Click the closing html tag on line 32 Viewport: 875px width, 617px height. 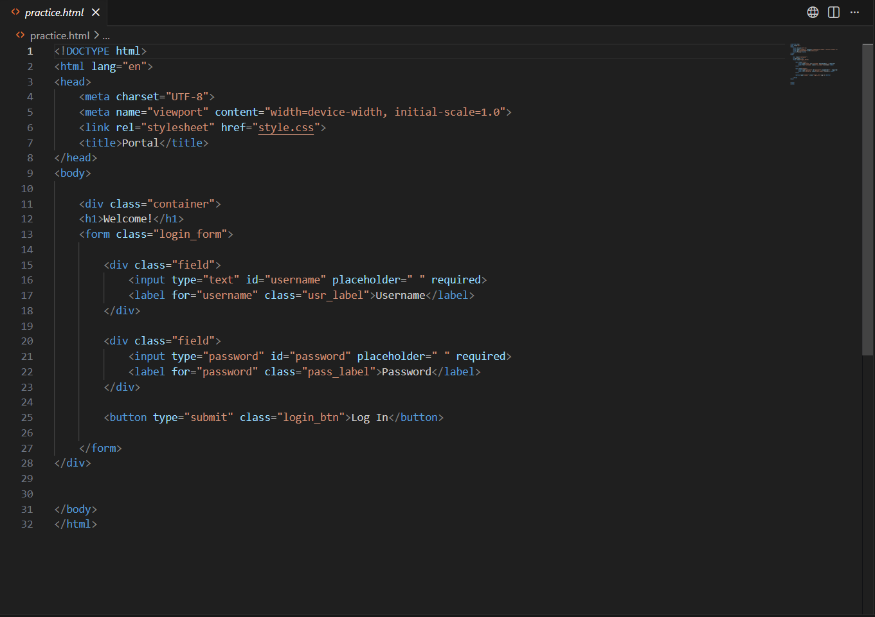pos(76,524)
